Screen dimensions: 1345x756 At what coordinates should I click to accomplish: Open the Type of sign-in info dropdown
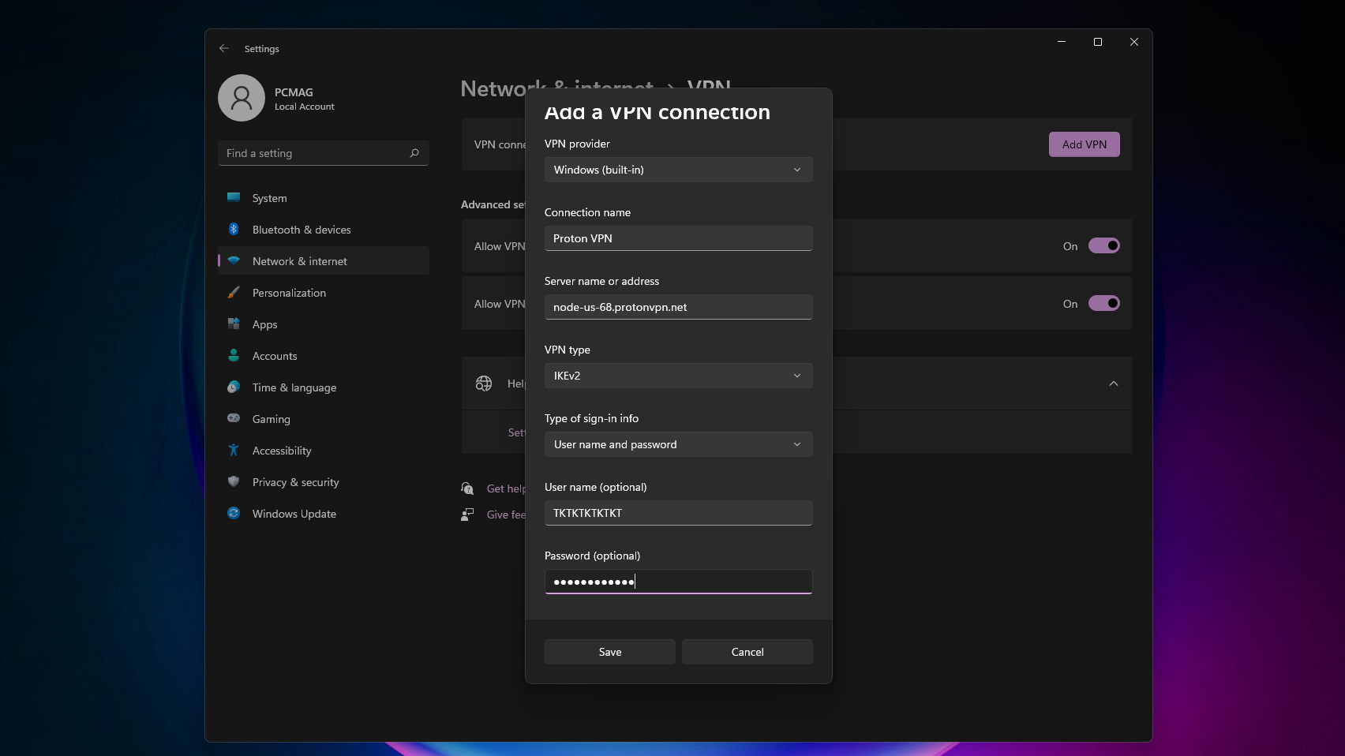click(x=678, y=444)
